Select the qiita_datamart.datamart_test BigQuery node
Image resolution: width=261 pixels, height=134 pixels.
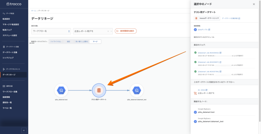[137, 90]
